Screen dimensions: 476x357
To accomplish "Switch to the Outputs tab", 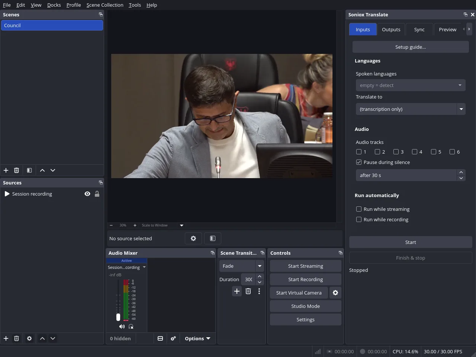I will [x=391, y=29].
